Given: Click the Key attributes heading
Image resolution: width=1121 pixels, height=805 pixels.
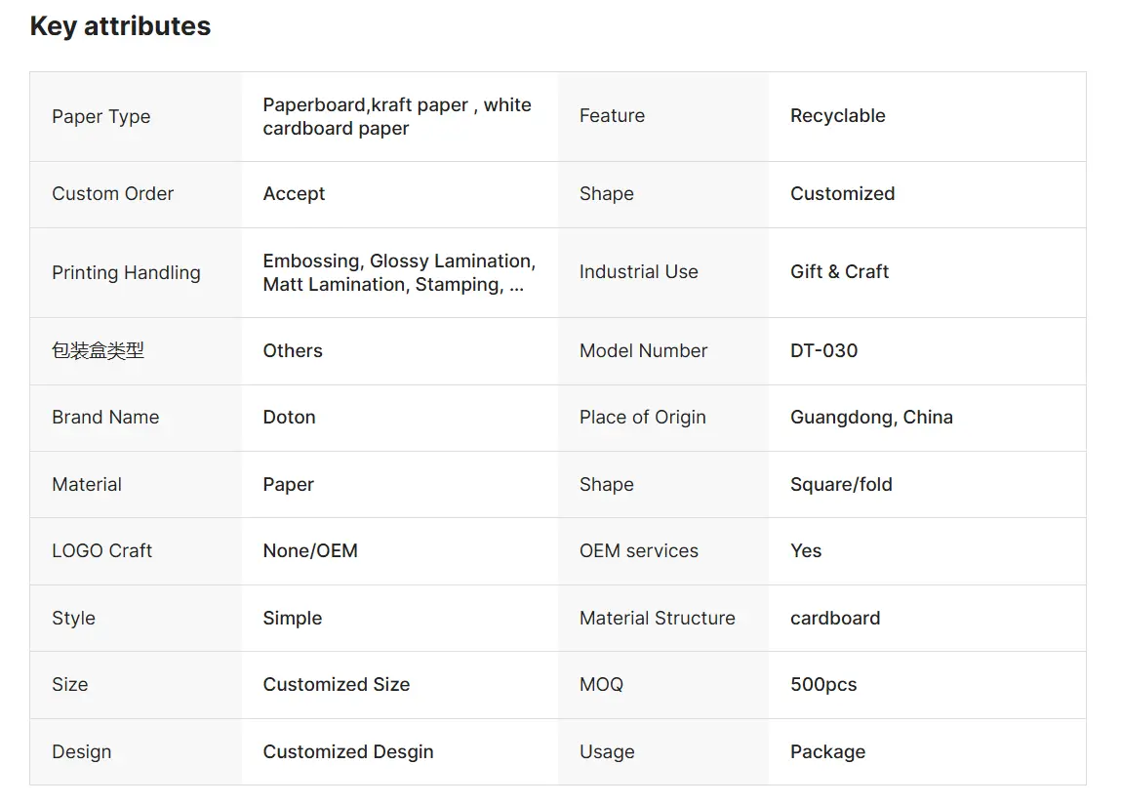Looking at the screenshot, I should [x=120, y=26].
